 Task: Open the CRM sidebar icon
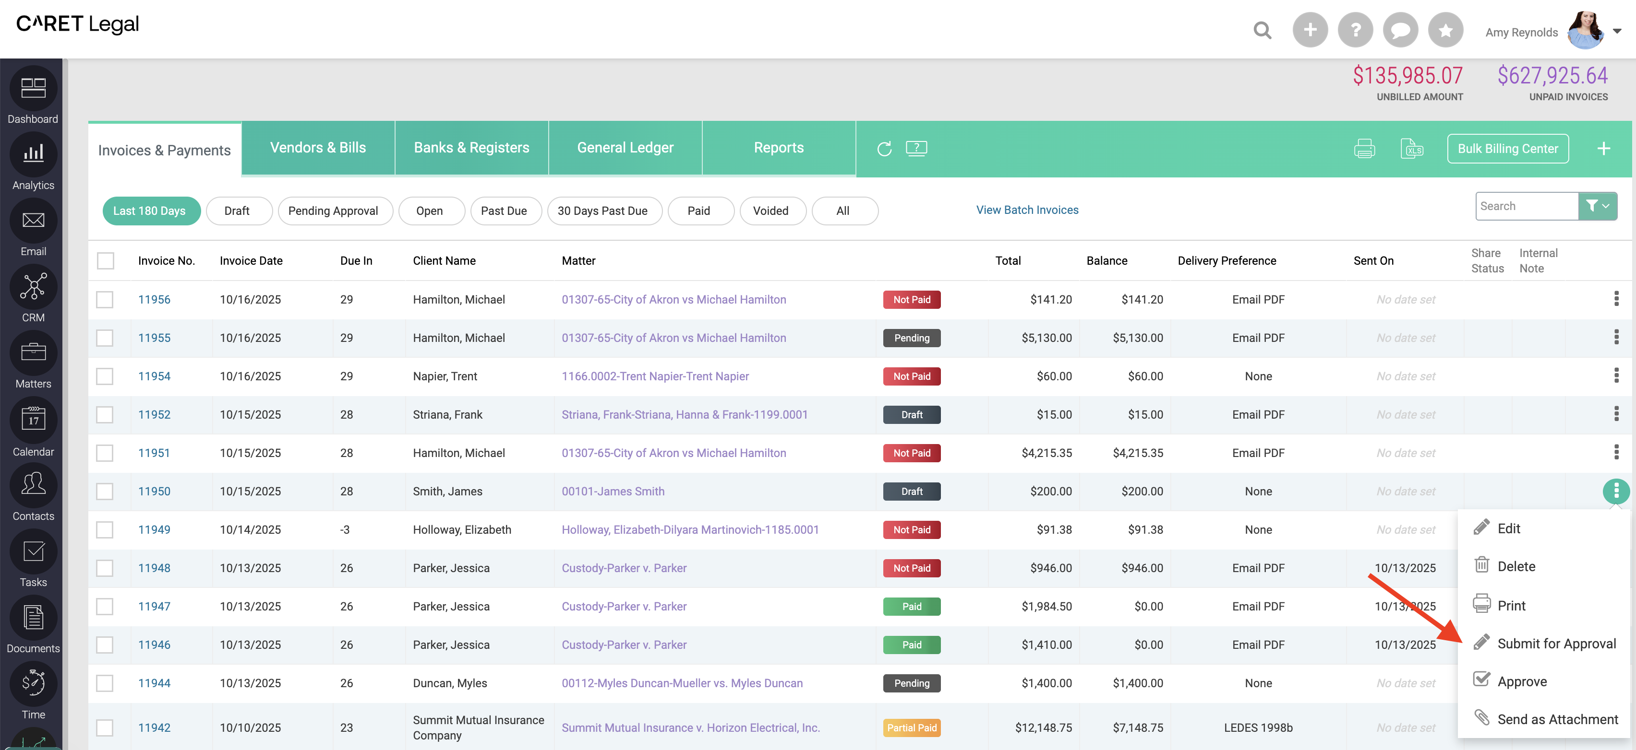click(33, 287)
